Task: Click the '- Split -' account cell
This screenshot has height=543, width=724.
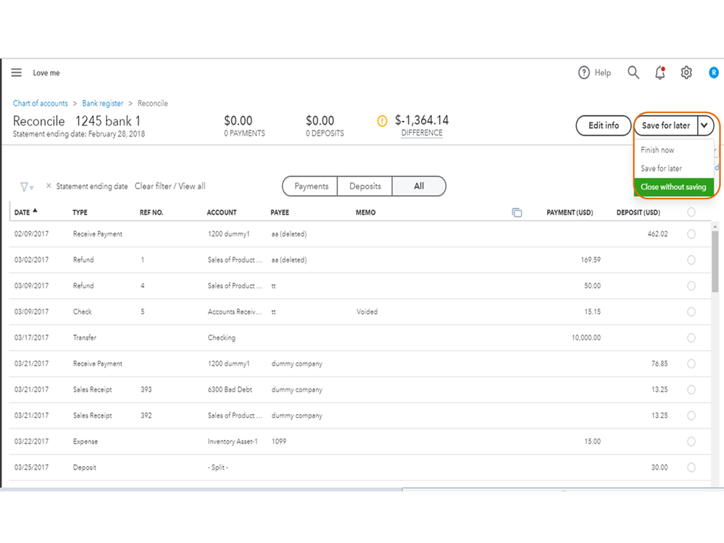Action: pyautogui.click(x=218, y=468)
